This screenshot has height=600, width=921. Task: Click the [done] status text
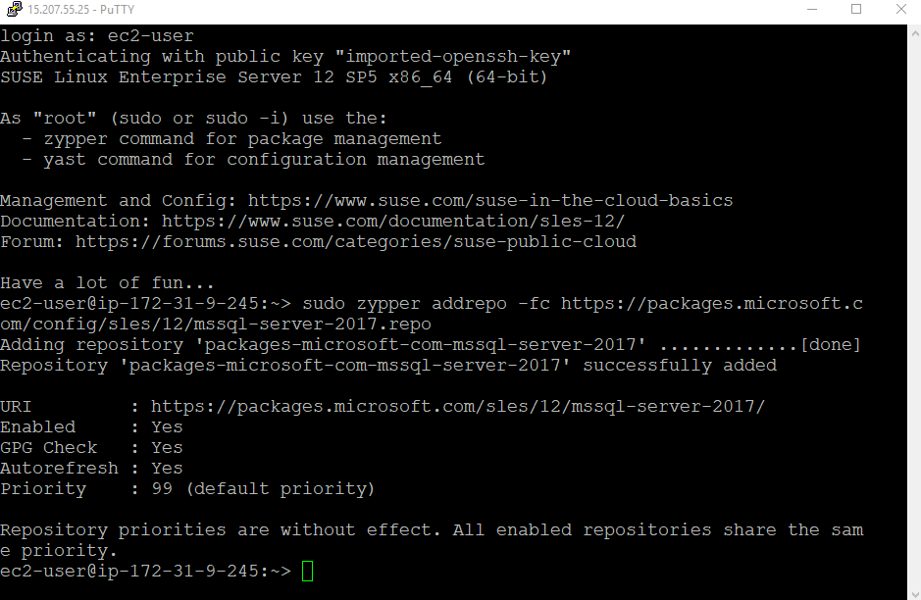point(830,344)
